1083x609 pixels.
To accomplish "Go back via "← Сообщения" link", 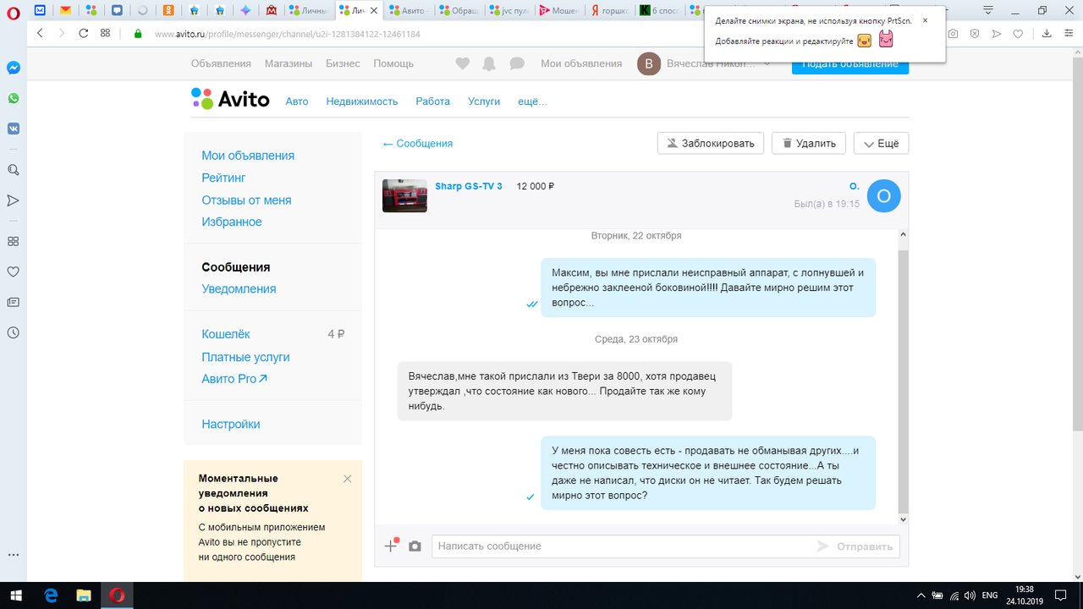I will pyautogui.click(x=418, y=144).
